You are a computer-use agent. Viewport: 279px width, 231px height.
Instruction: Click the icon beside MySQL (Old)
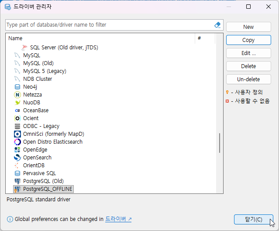[17, 63]
